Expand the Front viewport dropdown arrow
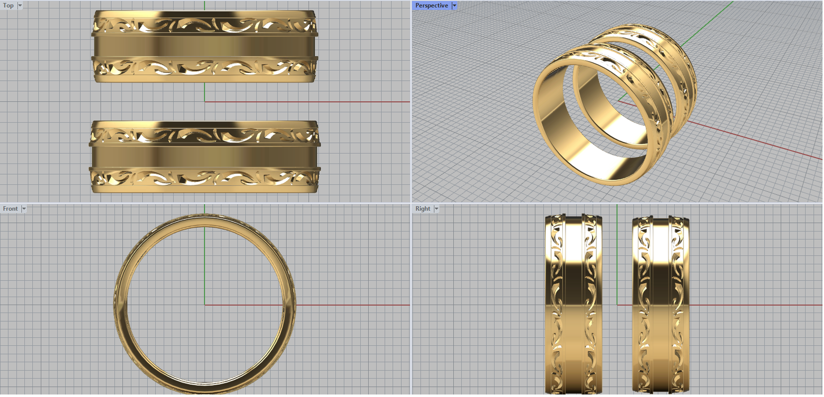This screenshot has height=397, width=824. 24,209
